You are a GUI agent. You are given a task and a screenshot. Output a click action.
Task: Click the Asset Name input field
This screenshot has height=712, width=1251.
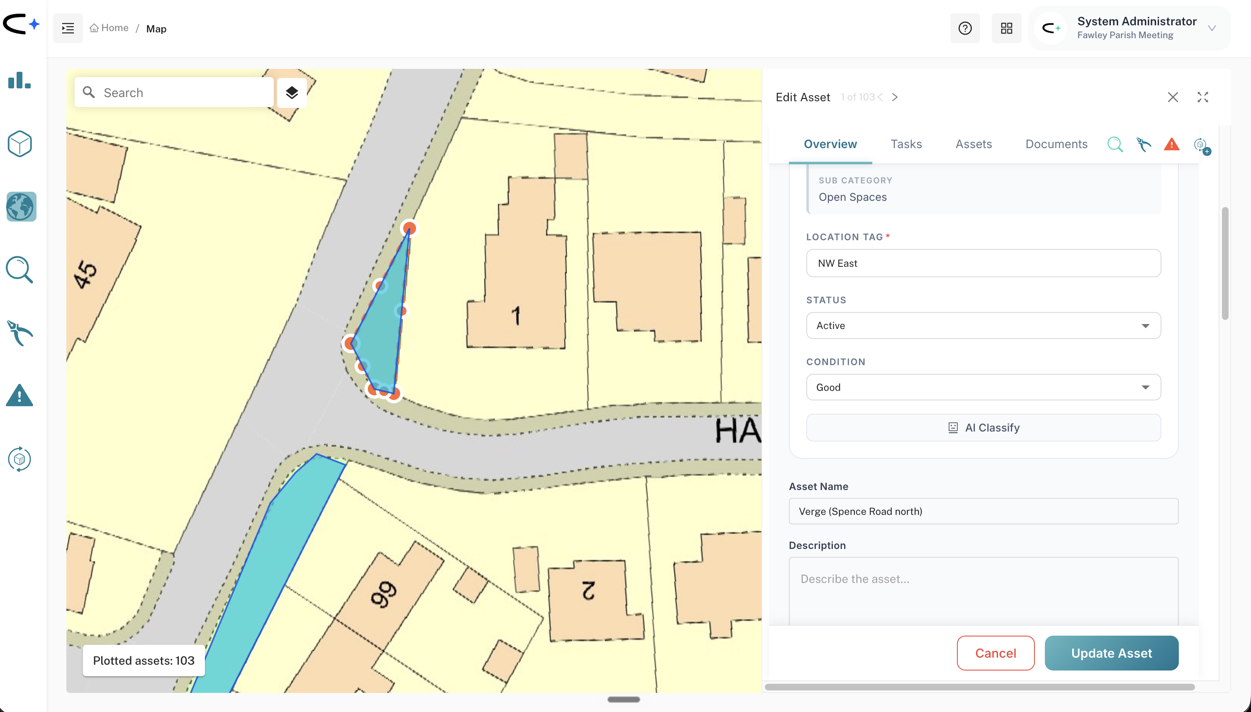coord(983,511)
